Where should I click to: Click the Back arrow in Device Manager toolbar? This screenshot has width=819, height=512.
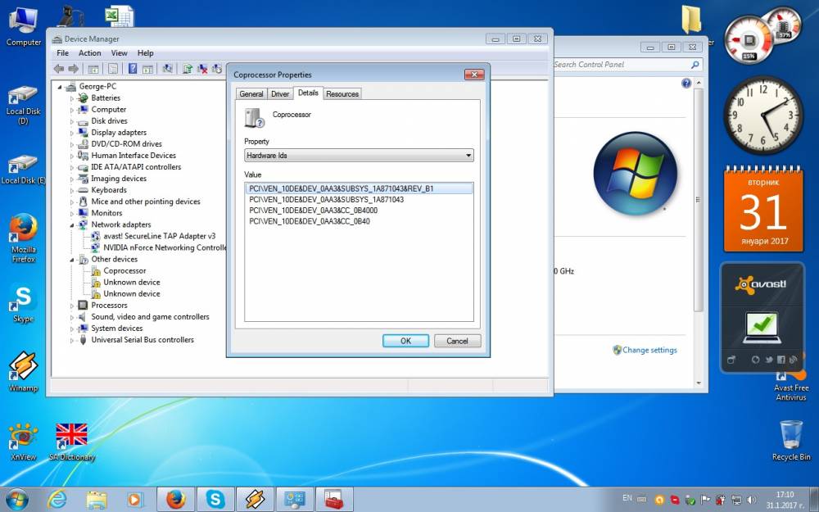[59, 69]
